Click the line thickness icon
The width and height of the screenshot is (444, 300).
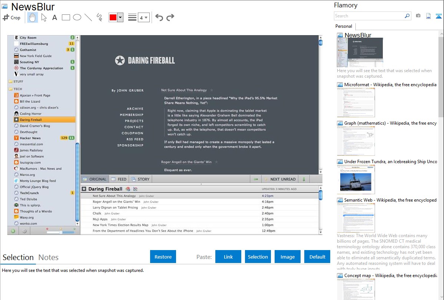pyautogui.click(x=132, y=17)
